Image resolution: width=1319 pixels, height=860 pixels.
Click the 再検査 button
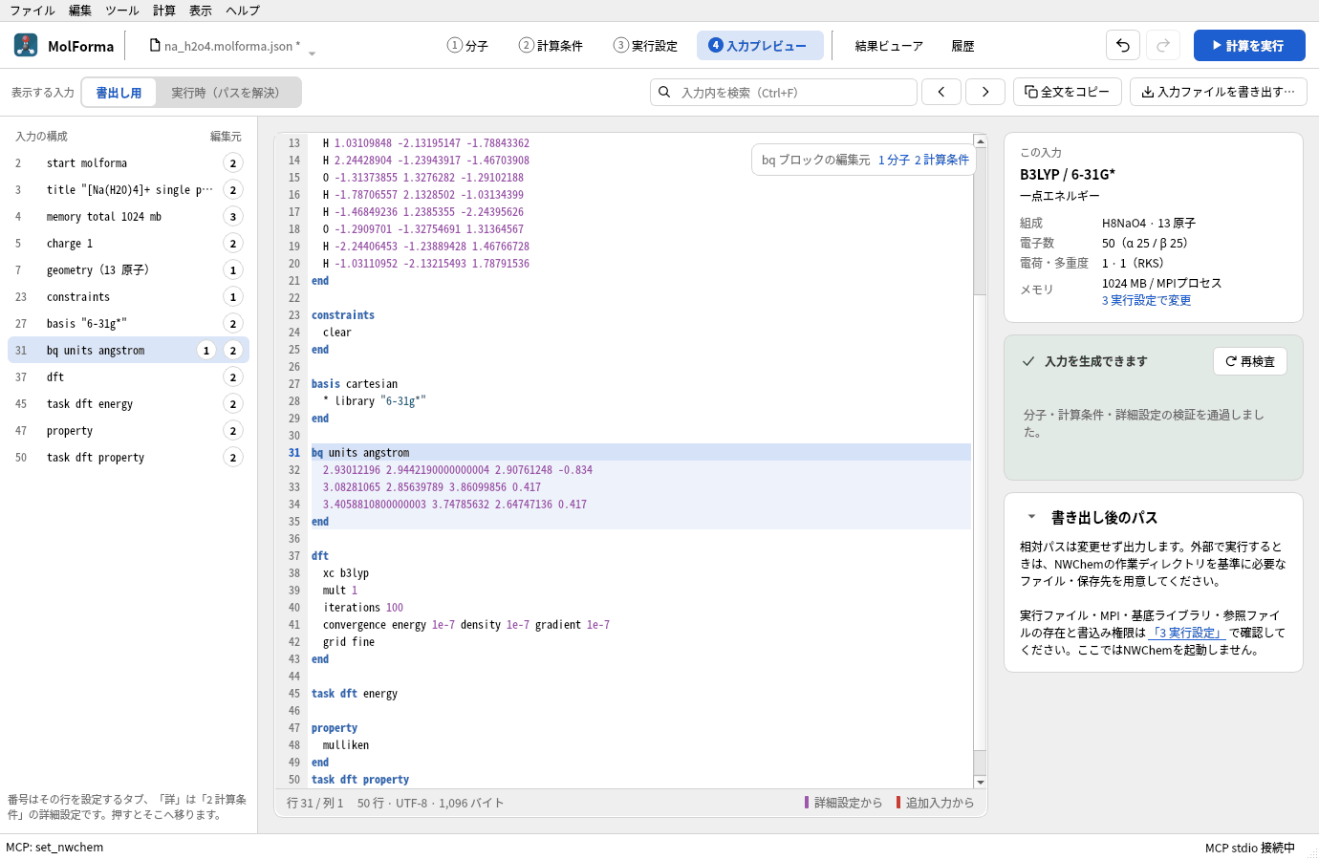tap(1250, 361)
